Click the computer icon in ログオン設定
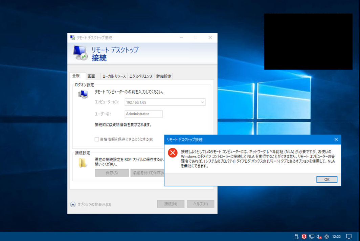The width and height of the screenshot is (360, 241). (83, 94)
